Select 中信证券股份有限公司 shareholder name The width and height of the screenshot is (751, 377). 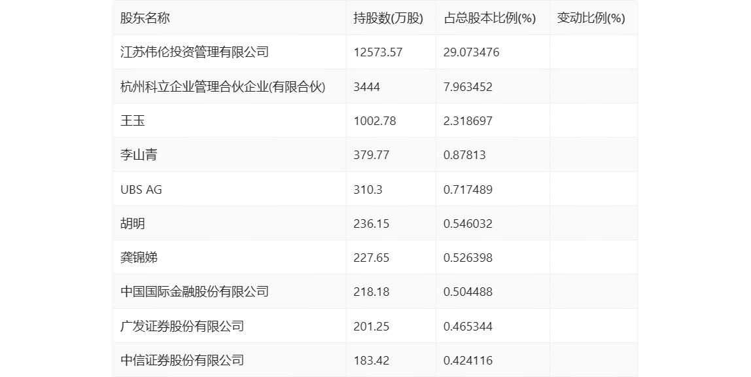tap(182, 360)
